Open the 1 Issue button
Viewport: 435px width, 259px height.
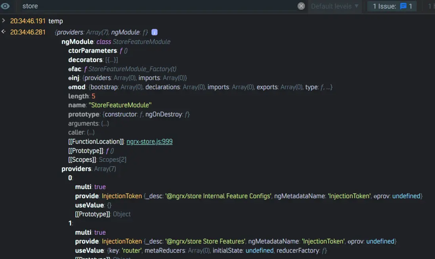(x=392, y=6)
